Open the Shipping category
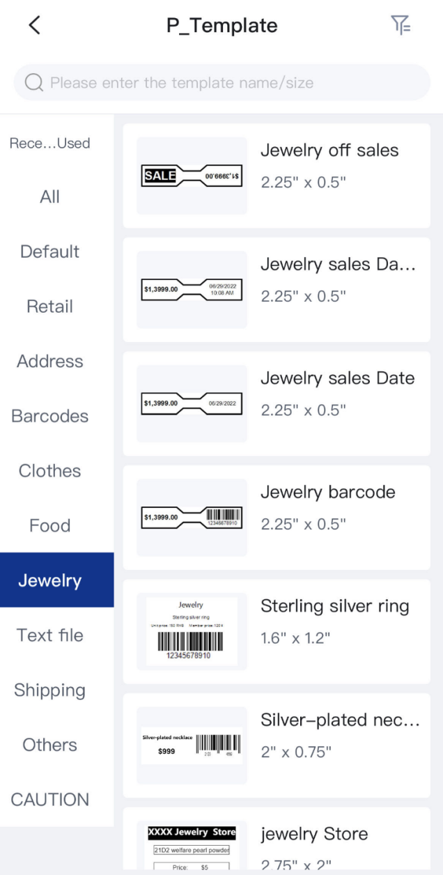 tap(49, 690)
